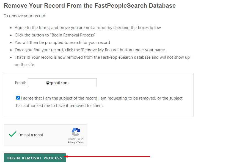Open the reCAPTCHA Privacy link
The image size is (231, 167).
click(71, 142)
